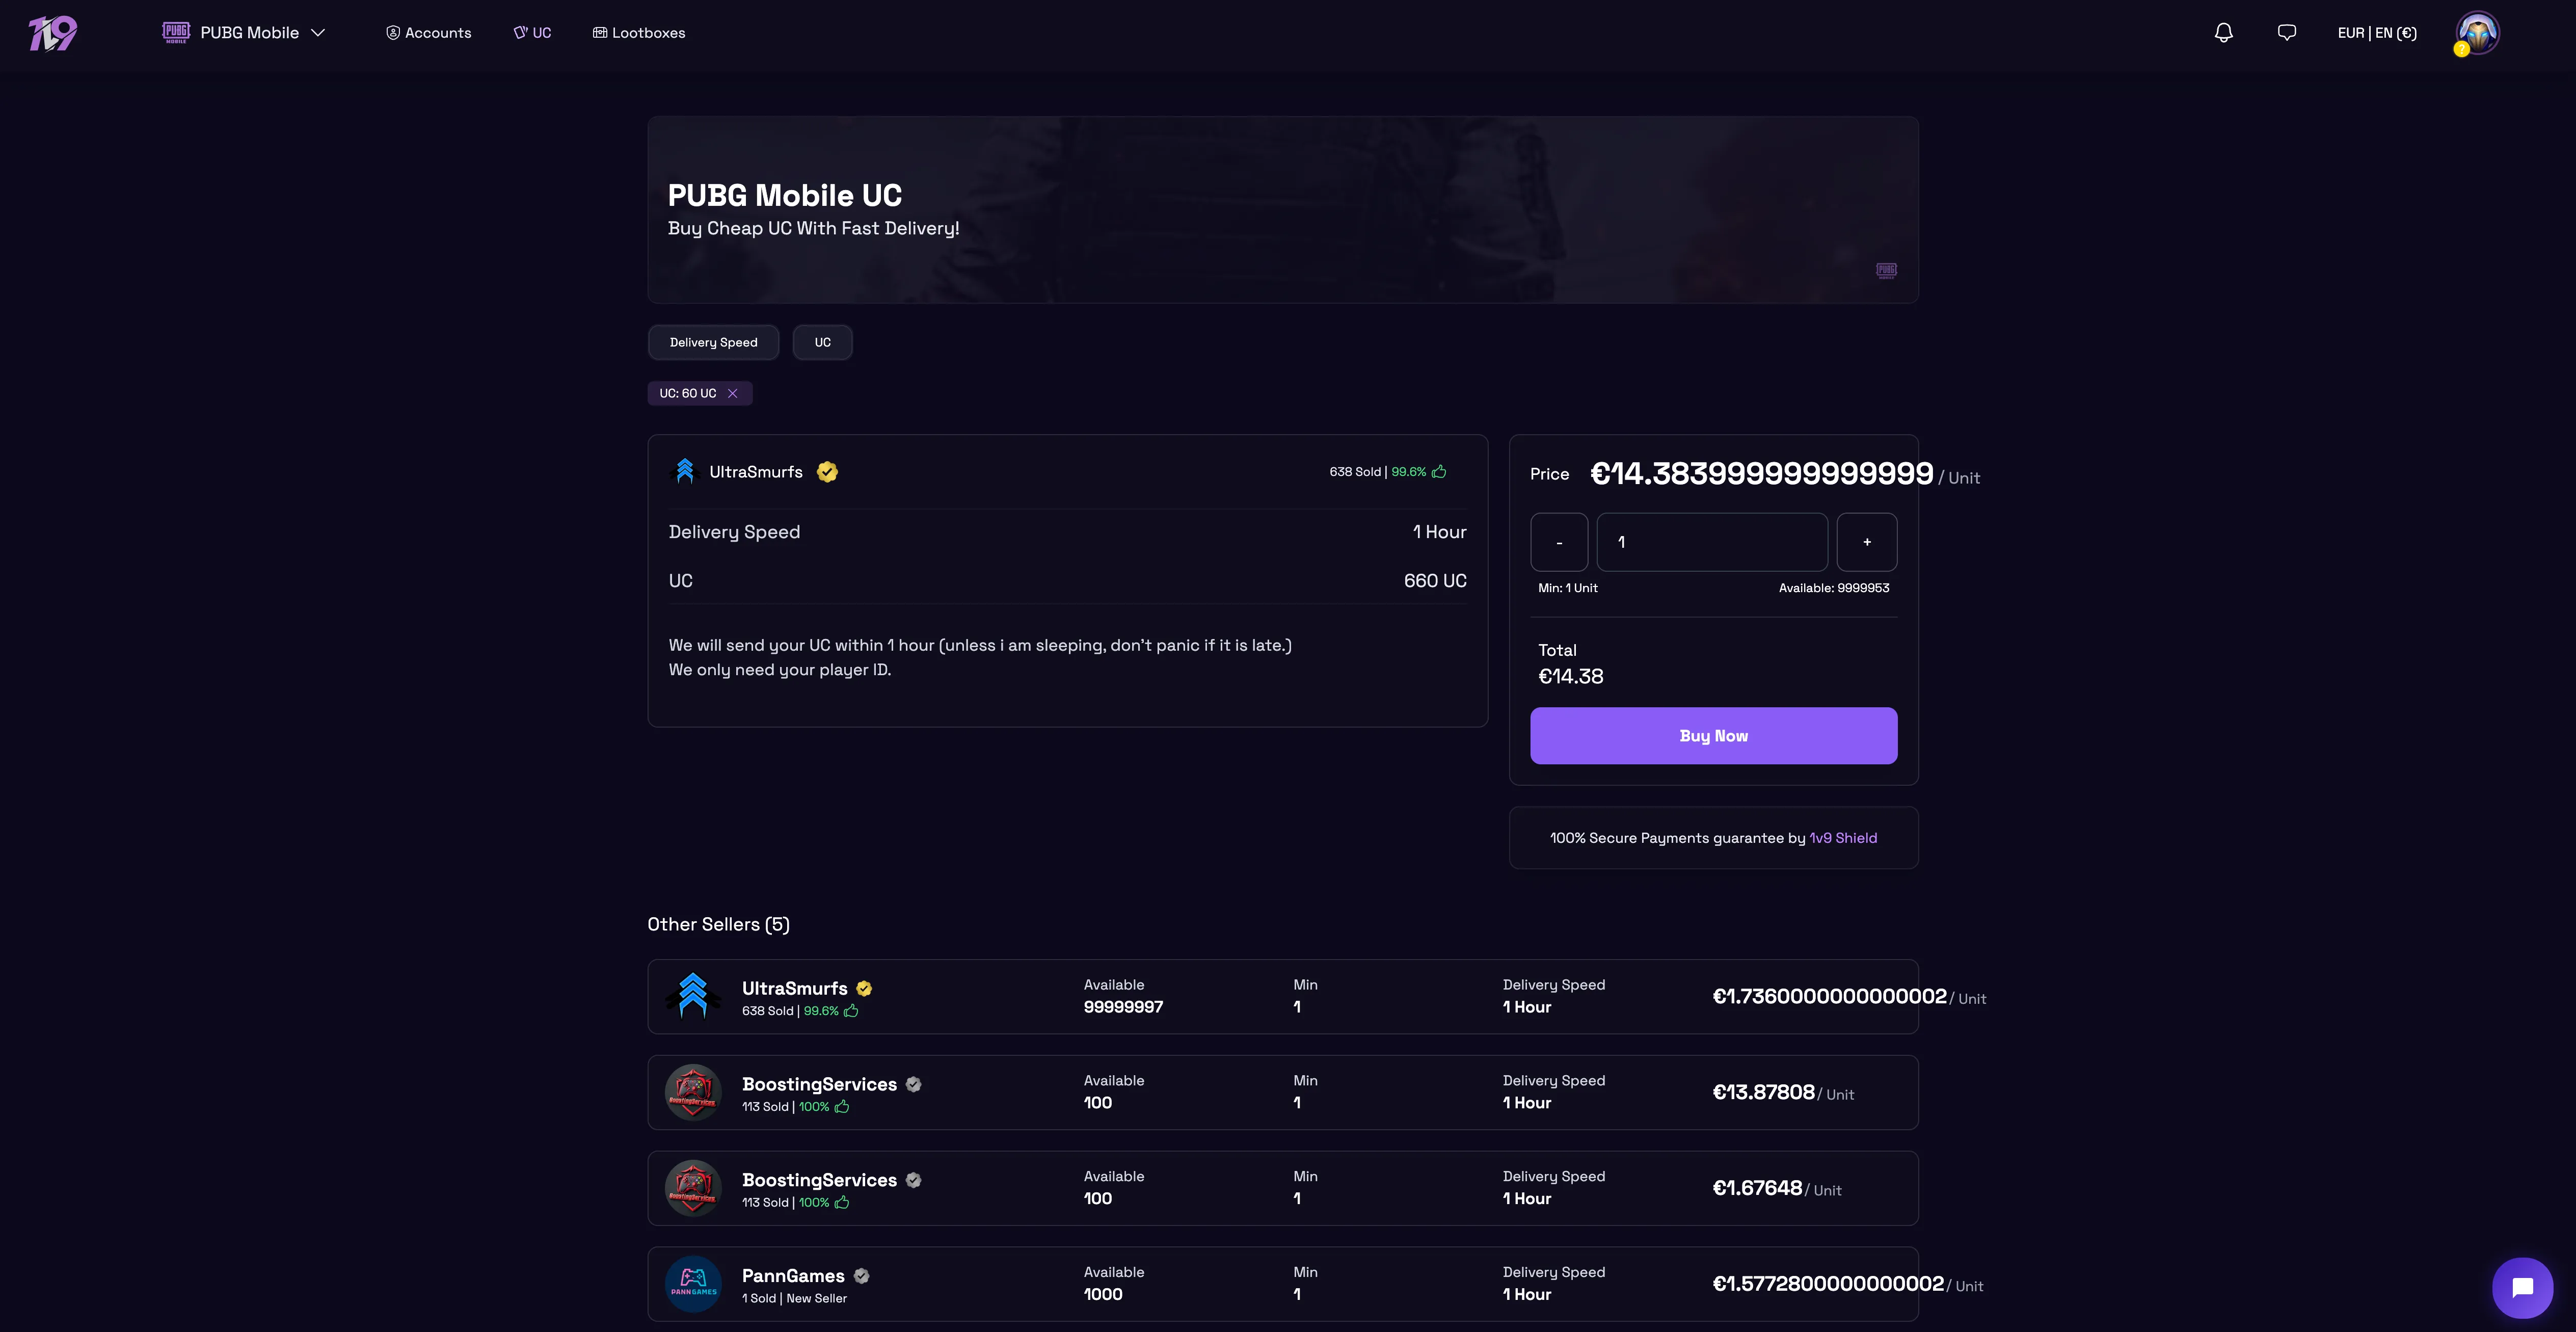Open the user profile avatar
This screenshot has height=1332, width=2576.
(x=2477, y=33)
